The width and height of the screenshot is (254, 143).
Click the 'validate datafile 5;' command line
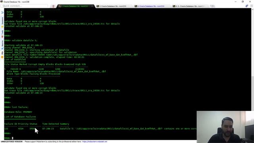tap(21, 41)
